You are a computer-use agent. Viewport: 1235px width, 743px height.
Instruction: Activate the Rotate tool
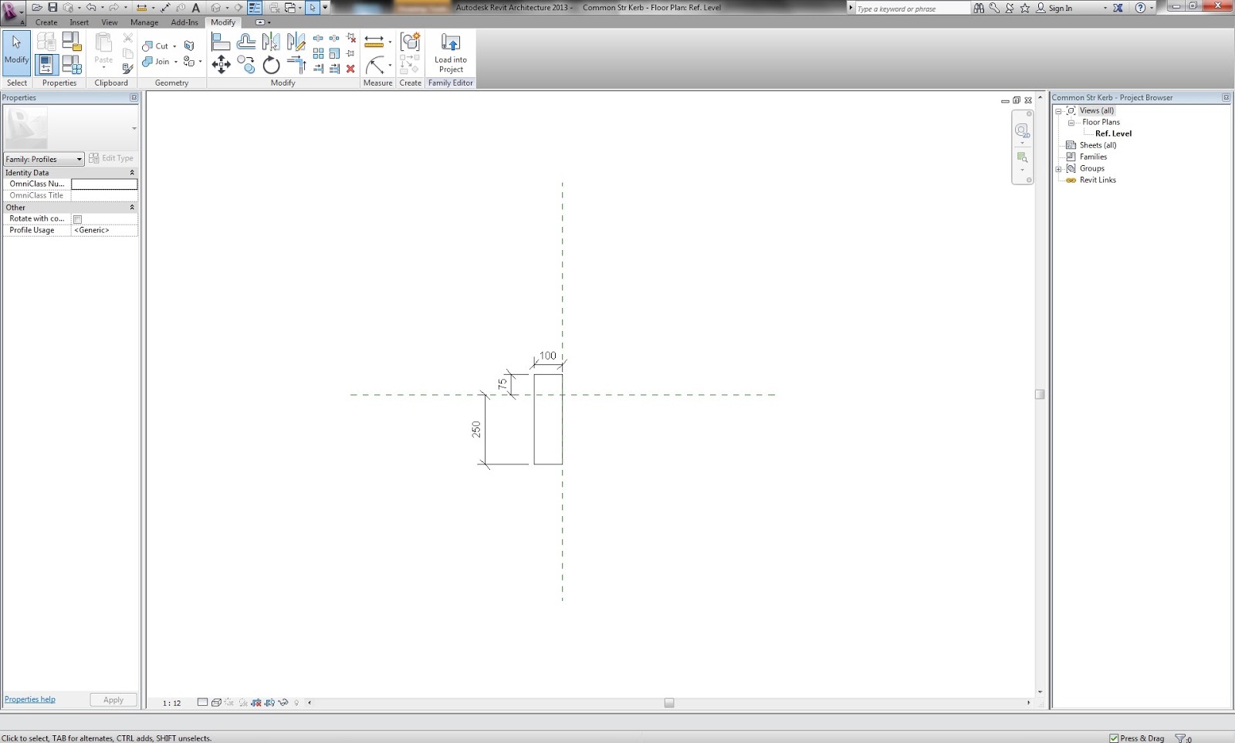(271, 65)
